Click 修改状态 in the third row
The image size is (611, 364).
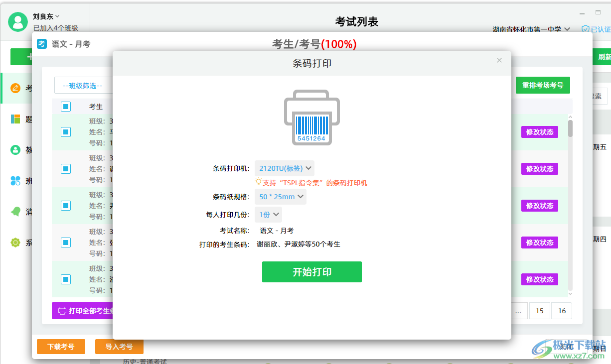point(540,206)
